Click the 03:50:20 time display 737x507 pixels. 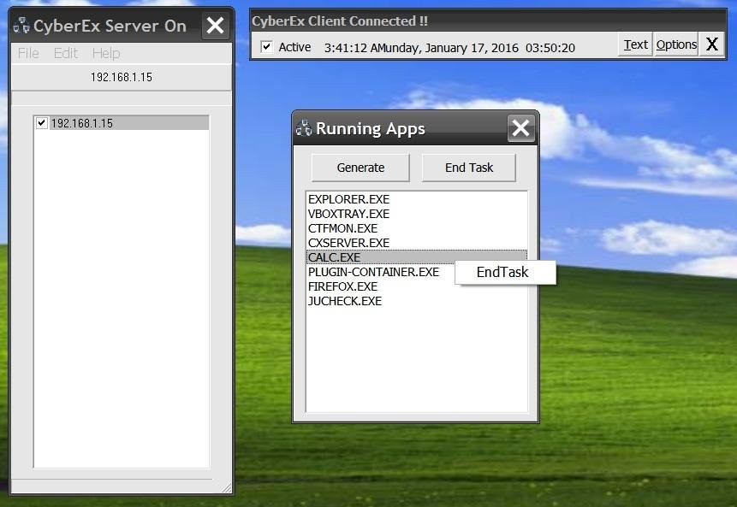(x=550, y=48)
